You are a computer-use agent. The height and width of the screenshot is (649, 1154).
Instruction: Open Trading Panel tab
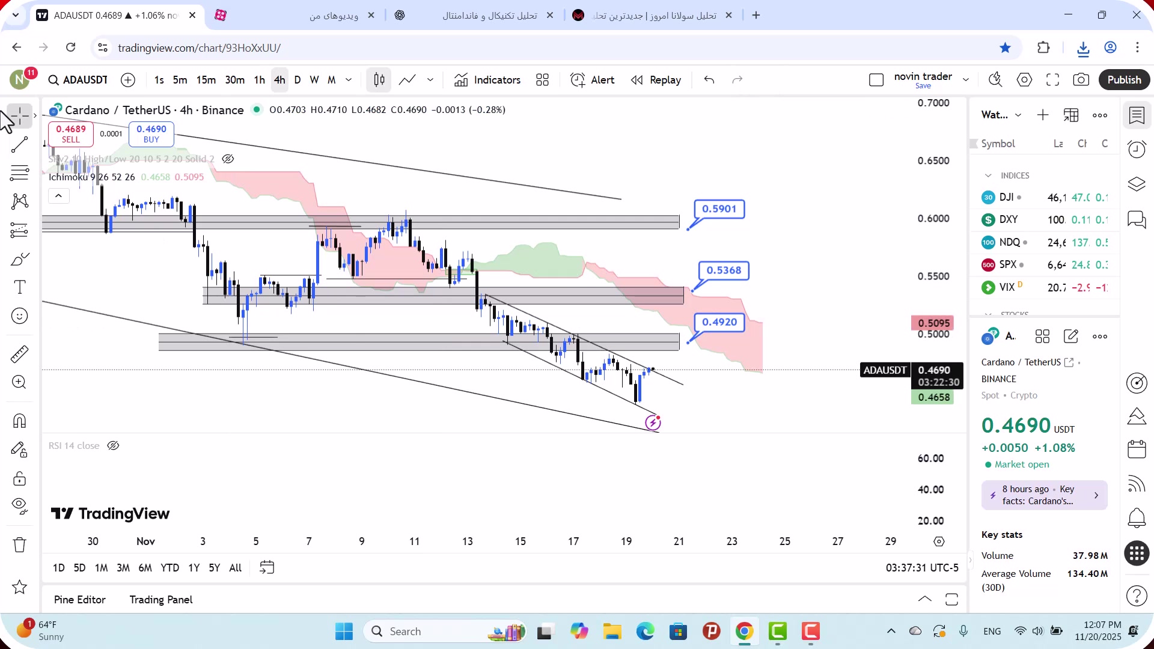(x=161, y=600)
